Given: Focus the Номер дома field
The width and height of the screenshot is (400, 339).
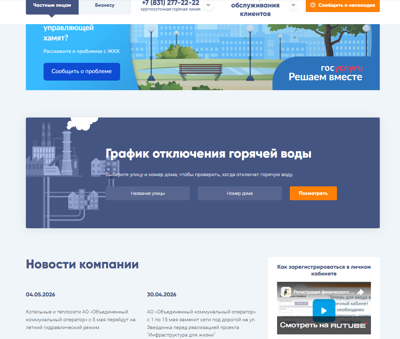Looking at the screenshot, I should coord(240,193).
